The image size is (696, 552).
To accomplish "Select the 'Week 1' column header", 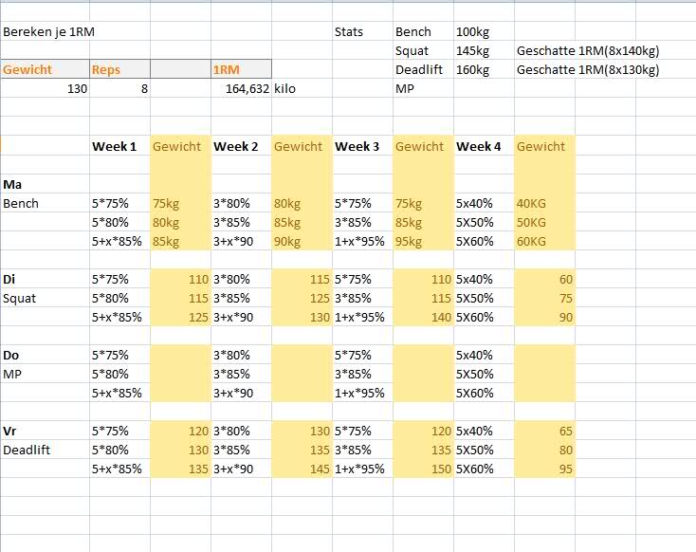I will [x=114, y=146].
